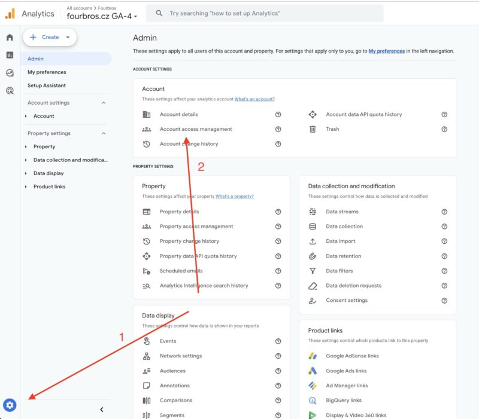Click the Consent settings icon

[313, 301]
